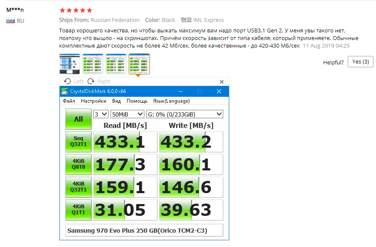
Task: Click the five-star rating icons
Action: (76, 10)
